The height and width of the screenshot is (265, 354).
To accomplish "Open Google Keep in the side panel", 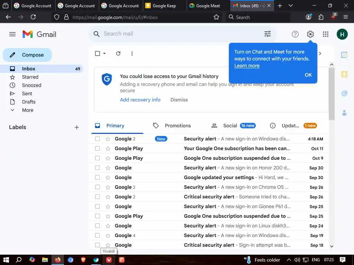I will click(x=344, y=74).
